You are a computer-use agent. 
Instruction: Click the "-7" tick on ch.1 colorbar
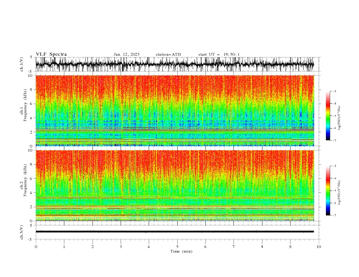coord(335,140)
